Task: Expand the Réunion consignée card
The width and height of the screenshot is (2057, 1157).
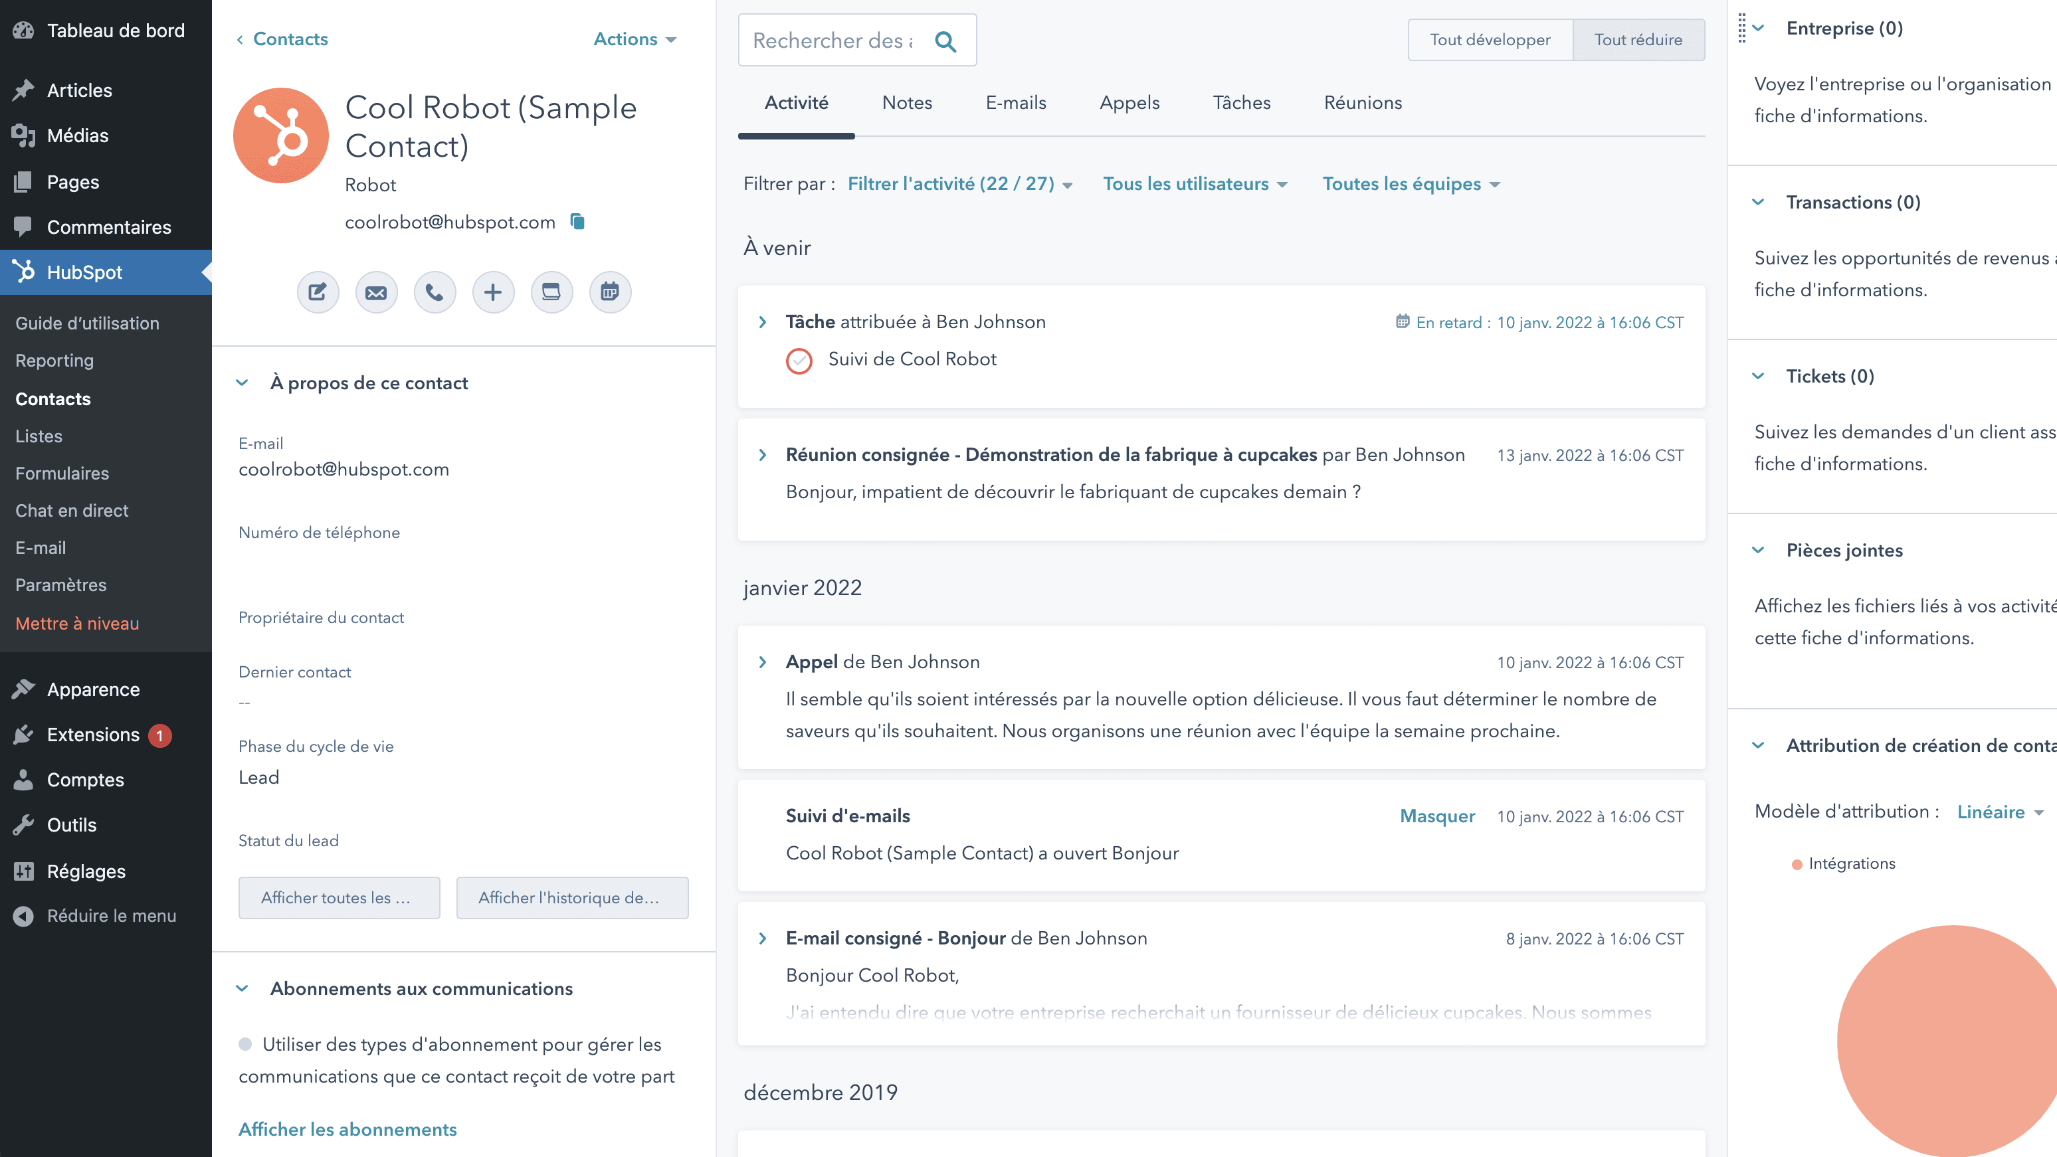Action: (x=763, y=455)
